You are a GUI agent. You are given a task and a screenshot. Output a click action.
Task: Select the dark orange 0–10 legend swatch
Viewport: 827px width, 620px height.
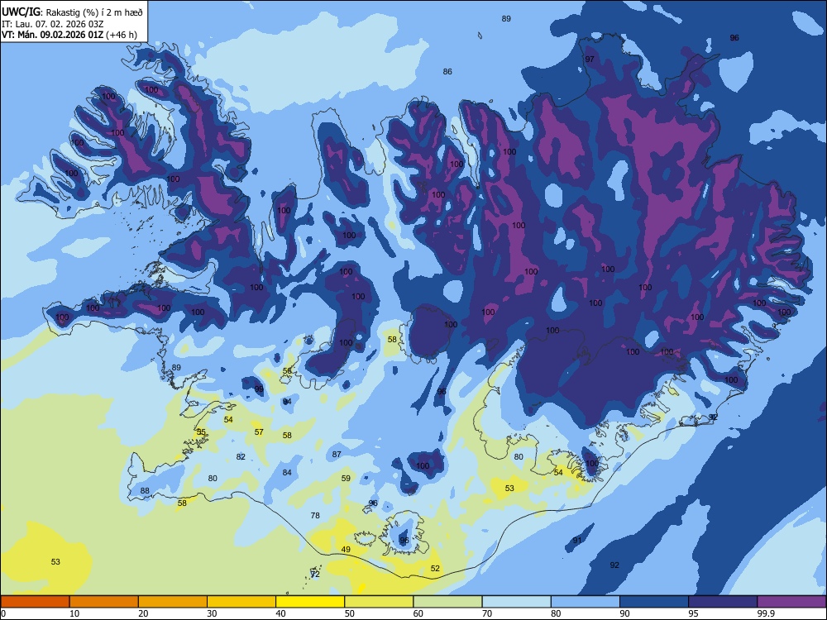(35, 602)
